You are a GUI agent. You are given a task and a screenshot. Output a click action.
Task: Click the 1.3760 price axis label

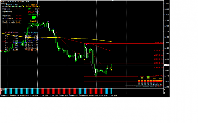click(167, 26)
